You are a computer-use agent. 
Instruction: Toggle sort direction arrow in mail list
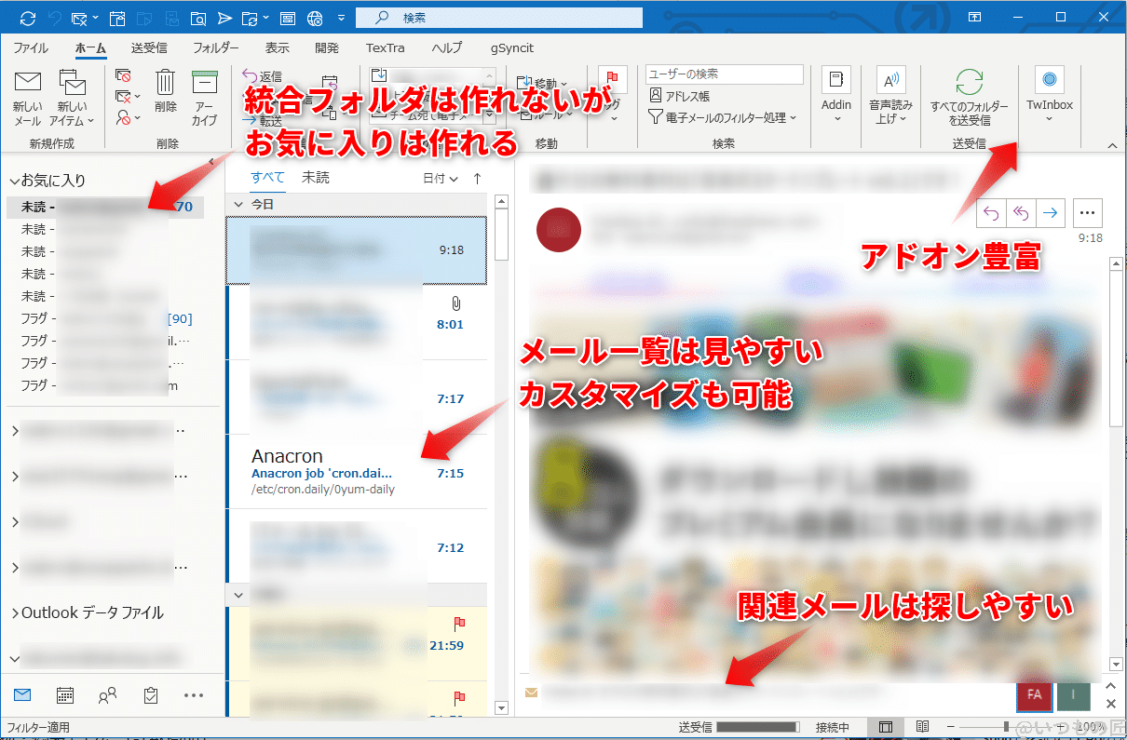click(x=478, y=178)
